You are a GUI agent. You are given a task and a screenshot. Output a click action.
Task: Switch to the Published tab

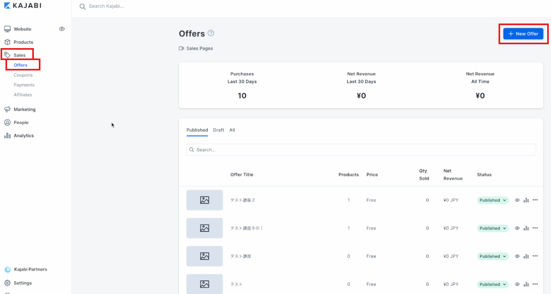(197, 130)
